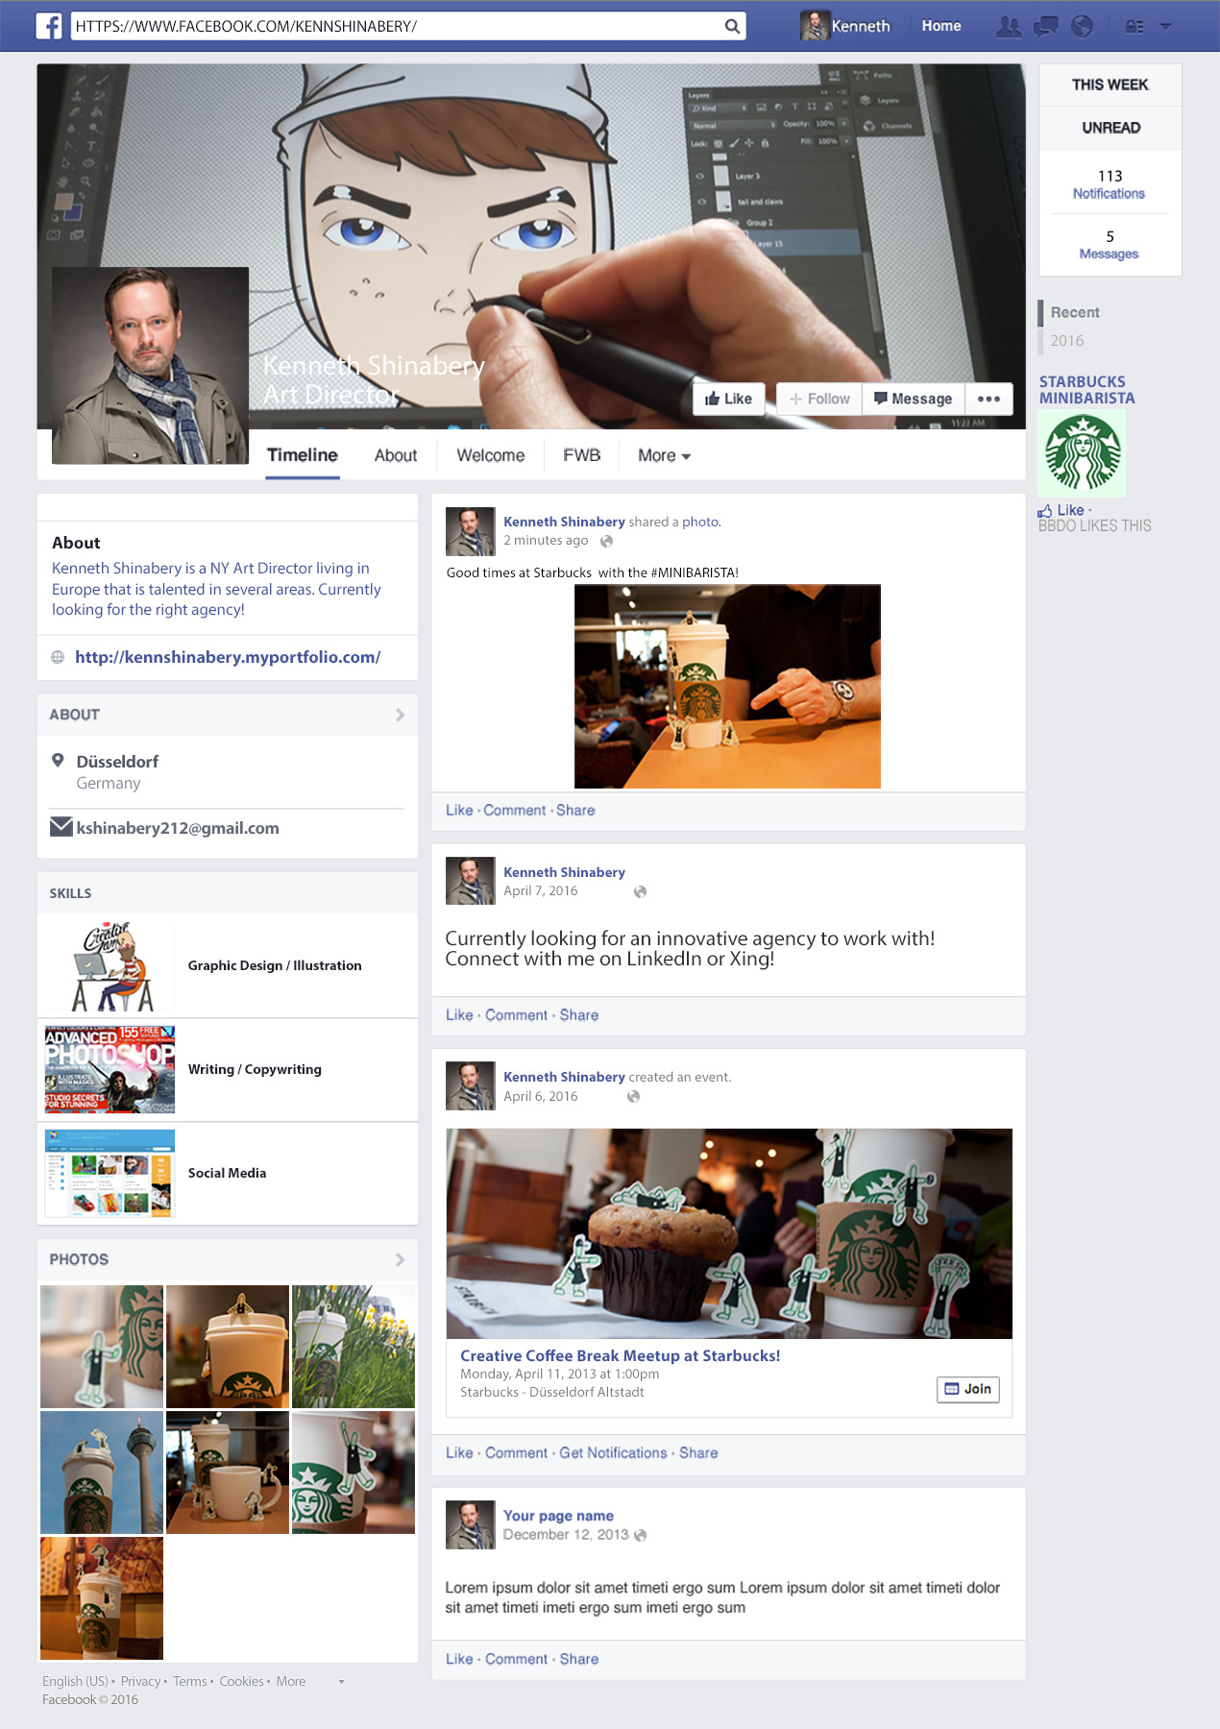This screenshot has height=1729, width=1220.
Task: Jump to 2016 in the timeline navigator
Action: coord(1067,340)
